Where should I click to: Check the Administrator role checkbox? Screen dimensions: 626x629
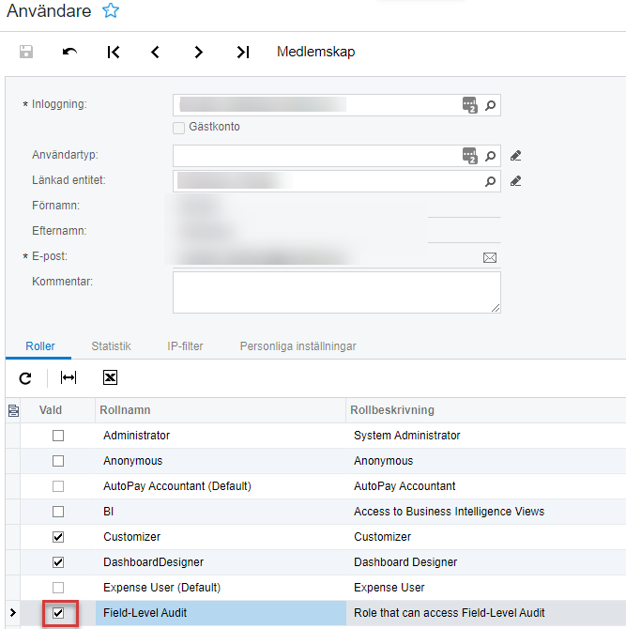click(x=58, y=436)
